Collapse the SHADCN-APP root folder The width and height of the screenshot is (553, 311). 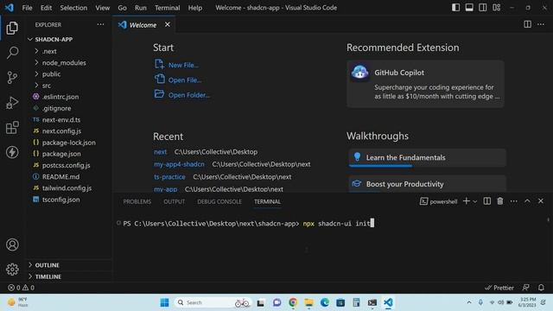[x=69, y=39]
